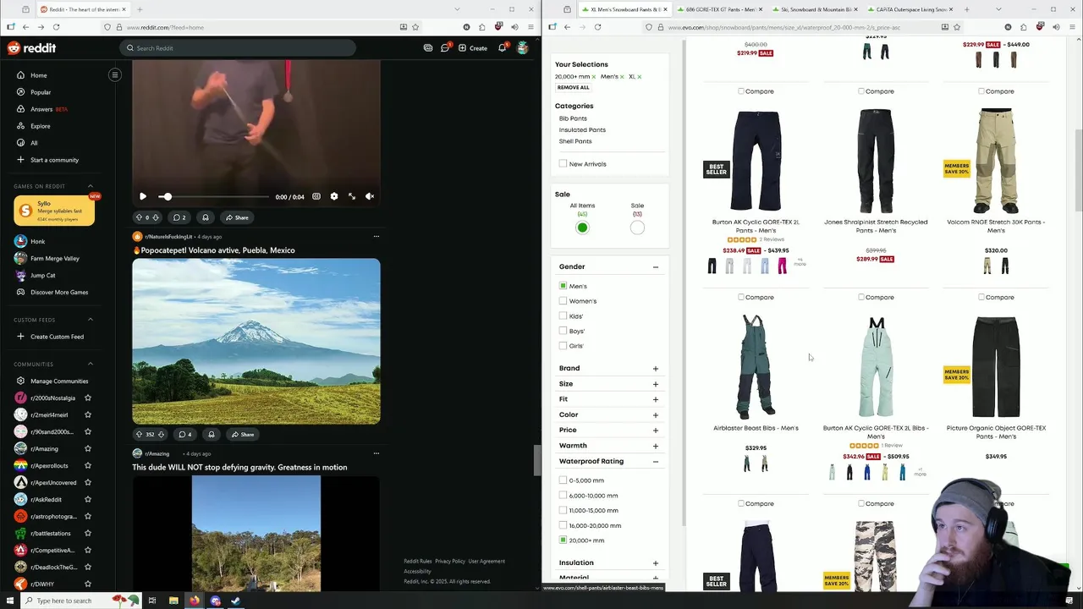
Task: Open Answers in Reddit sidebar
Action: [41, 109]
